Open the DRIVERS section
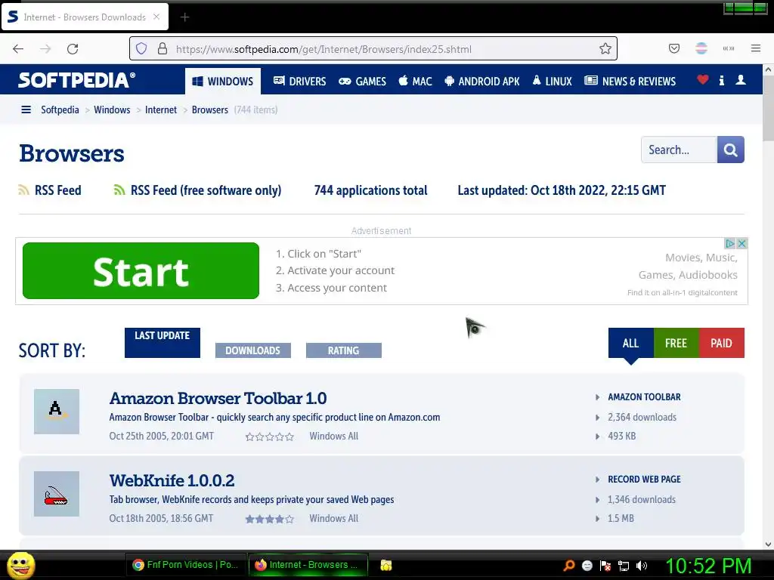Image resolution: width=774 pixels, height=580 pixels. click(x=300, y=81)
